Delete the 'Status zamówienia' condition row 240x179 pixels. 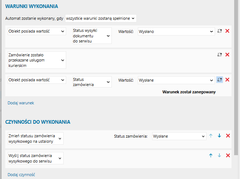(x=227, y=79)
